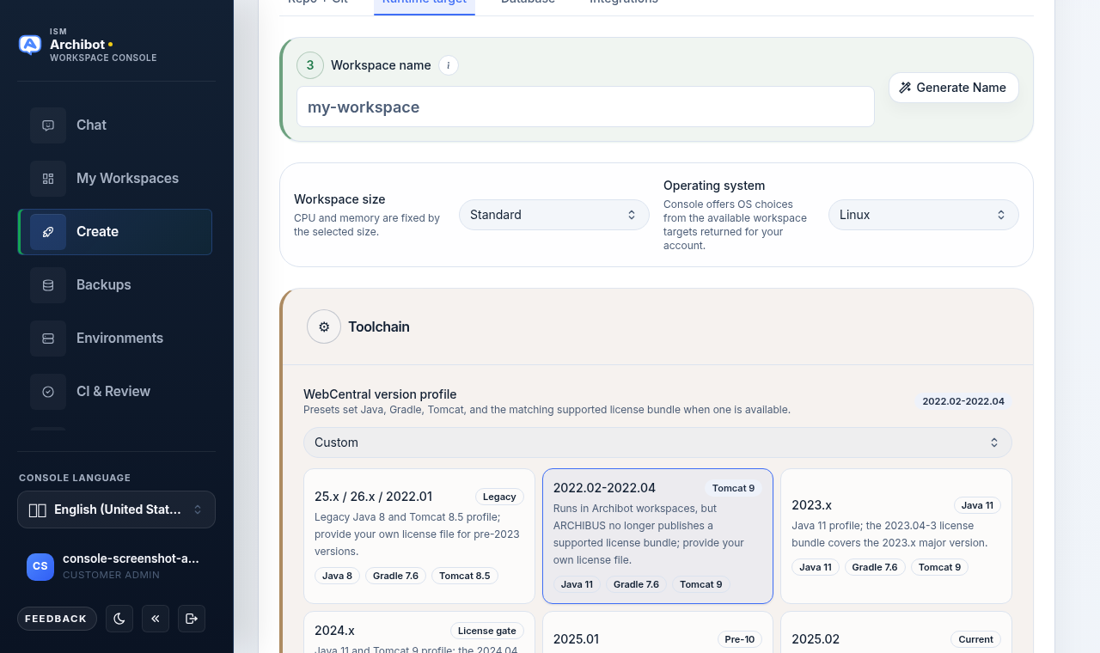Select the 2023.x profile card
Image resolution: width=1100 pixels, height=653 pixels.
pos(896,536)
